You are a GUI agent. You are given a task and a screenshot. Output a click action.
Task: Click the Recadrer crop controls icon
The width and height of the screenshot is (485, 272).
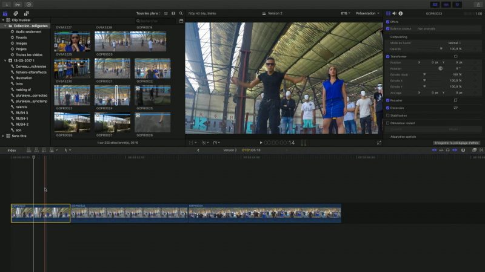[x=456, y=100]
